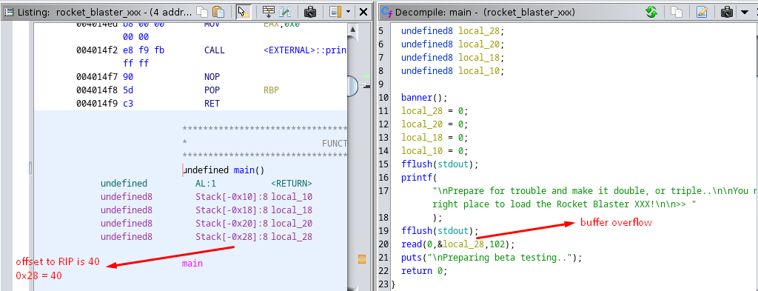Screen dimensions: 758x291
Task: Click the round listing scrollbar thumb
Action: [x=353, y=86]
